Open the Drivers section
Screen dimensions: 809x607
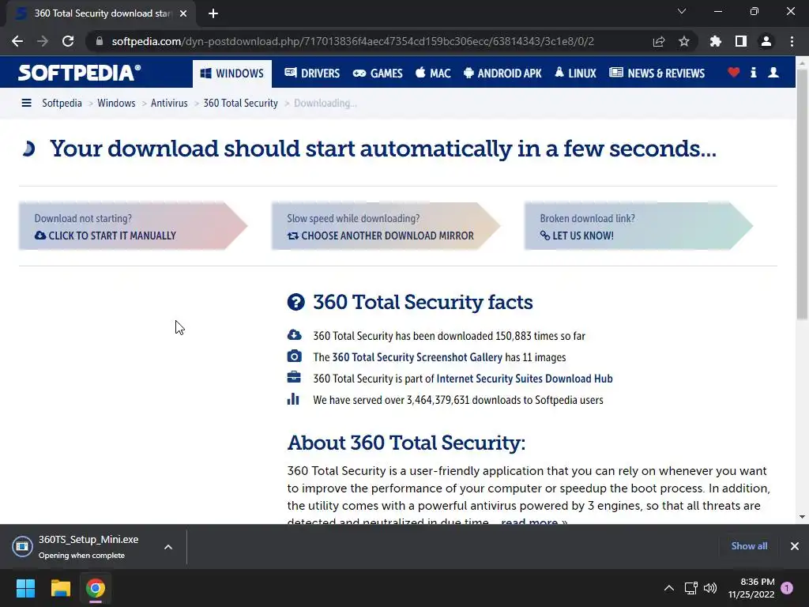pyautogui.click(x=312, y=74)
